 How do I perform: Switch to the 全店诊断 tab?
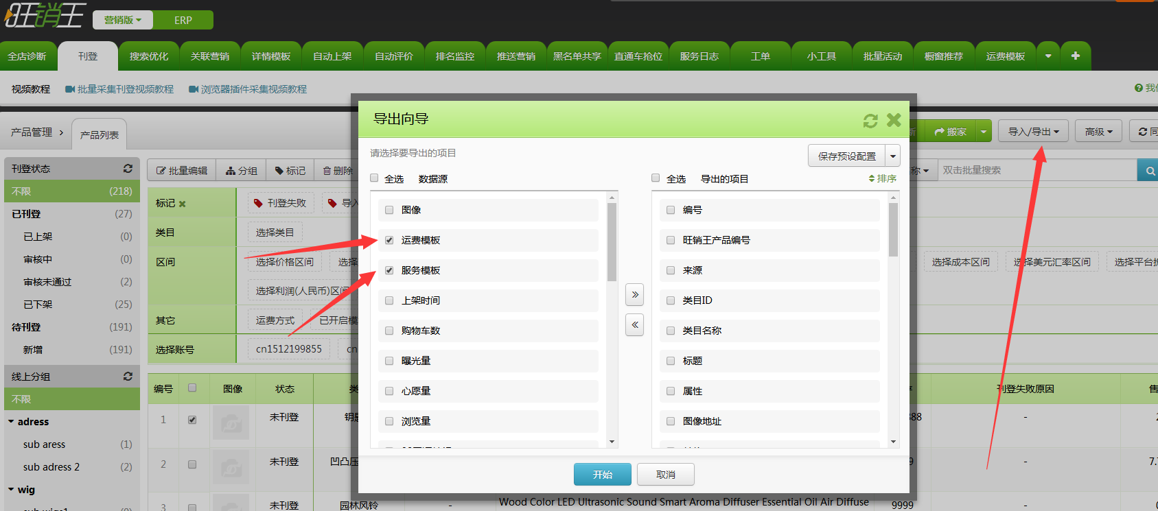(27, 56)
